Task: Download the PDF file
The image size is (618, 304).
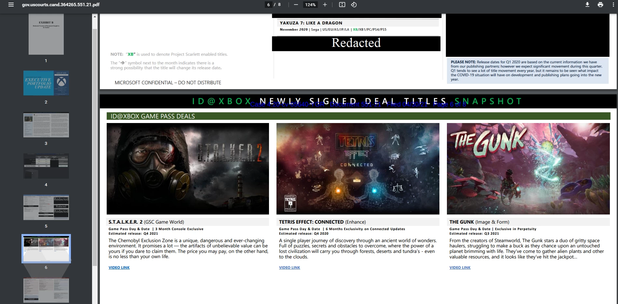Action: pos(587,5)
